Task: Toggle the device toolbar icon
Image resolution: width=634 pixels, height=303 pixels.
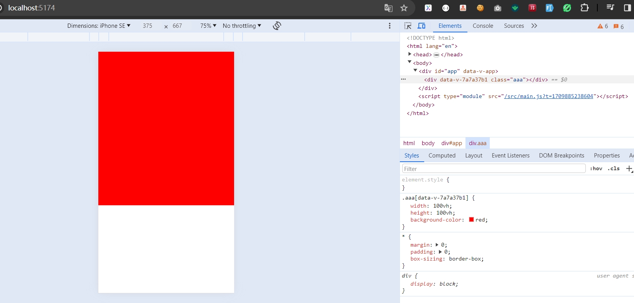Action: 422,26
